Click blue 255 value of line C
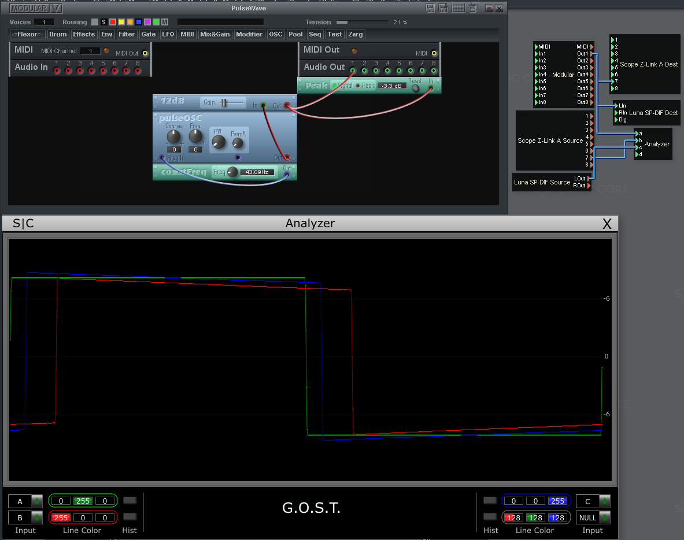Viewport: 684px width, 540px height. tap(557, 501)
